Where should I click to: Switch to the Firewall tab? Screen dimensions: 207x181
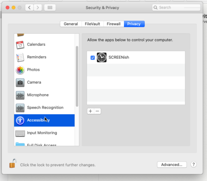point(113,24)
